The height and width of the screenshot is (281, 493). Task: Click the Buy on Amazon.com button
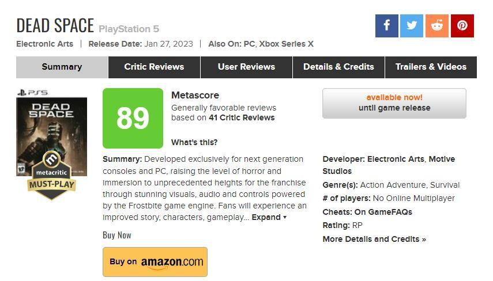pyautogui.click(x=155, y=262)
